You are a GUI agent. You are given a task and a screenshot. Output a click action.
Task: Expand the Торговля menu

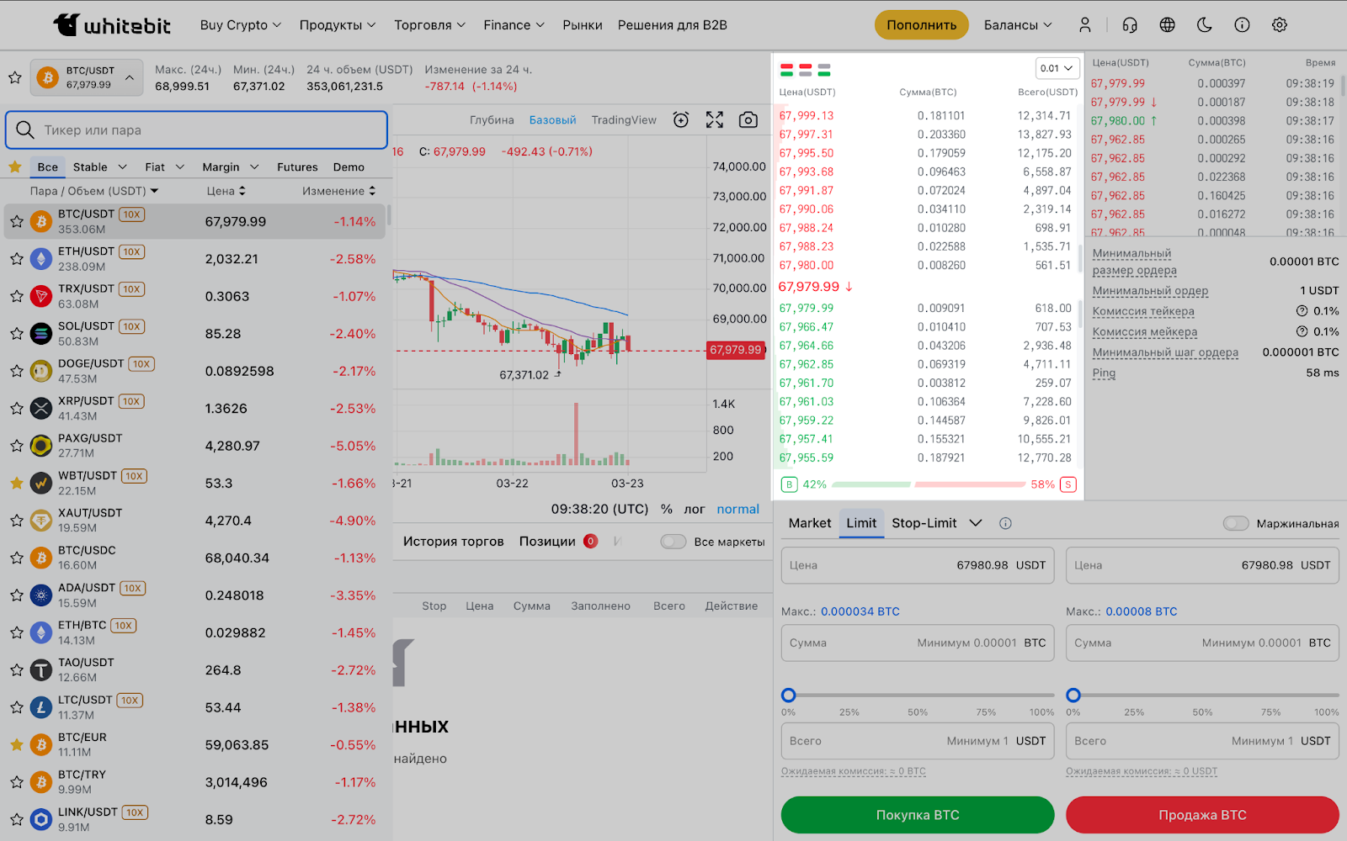click(429, 25)
